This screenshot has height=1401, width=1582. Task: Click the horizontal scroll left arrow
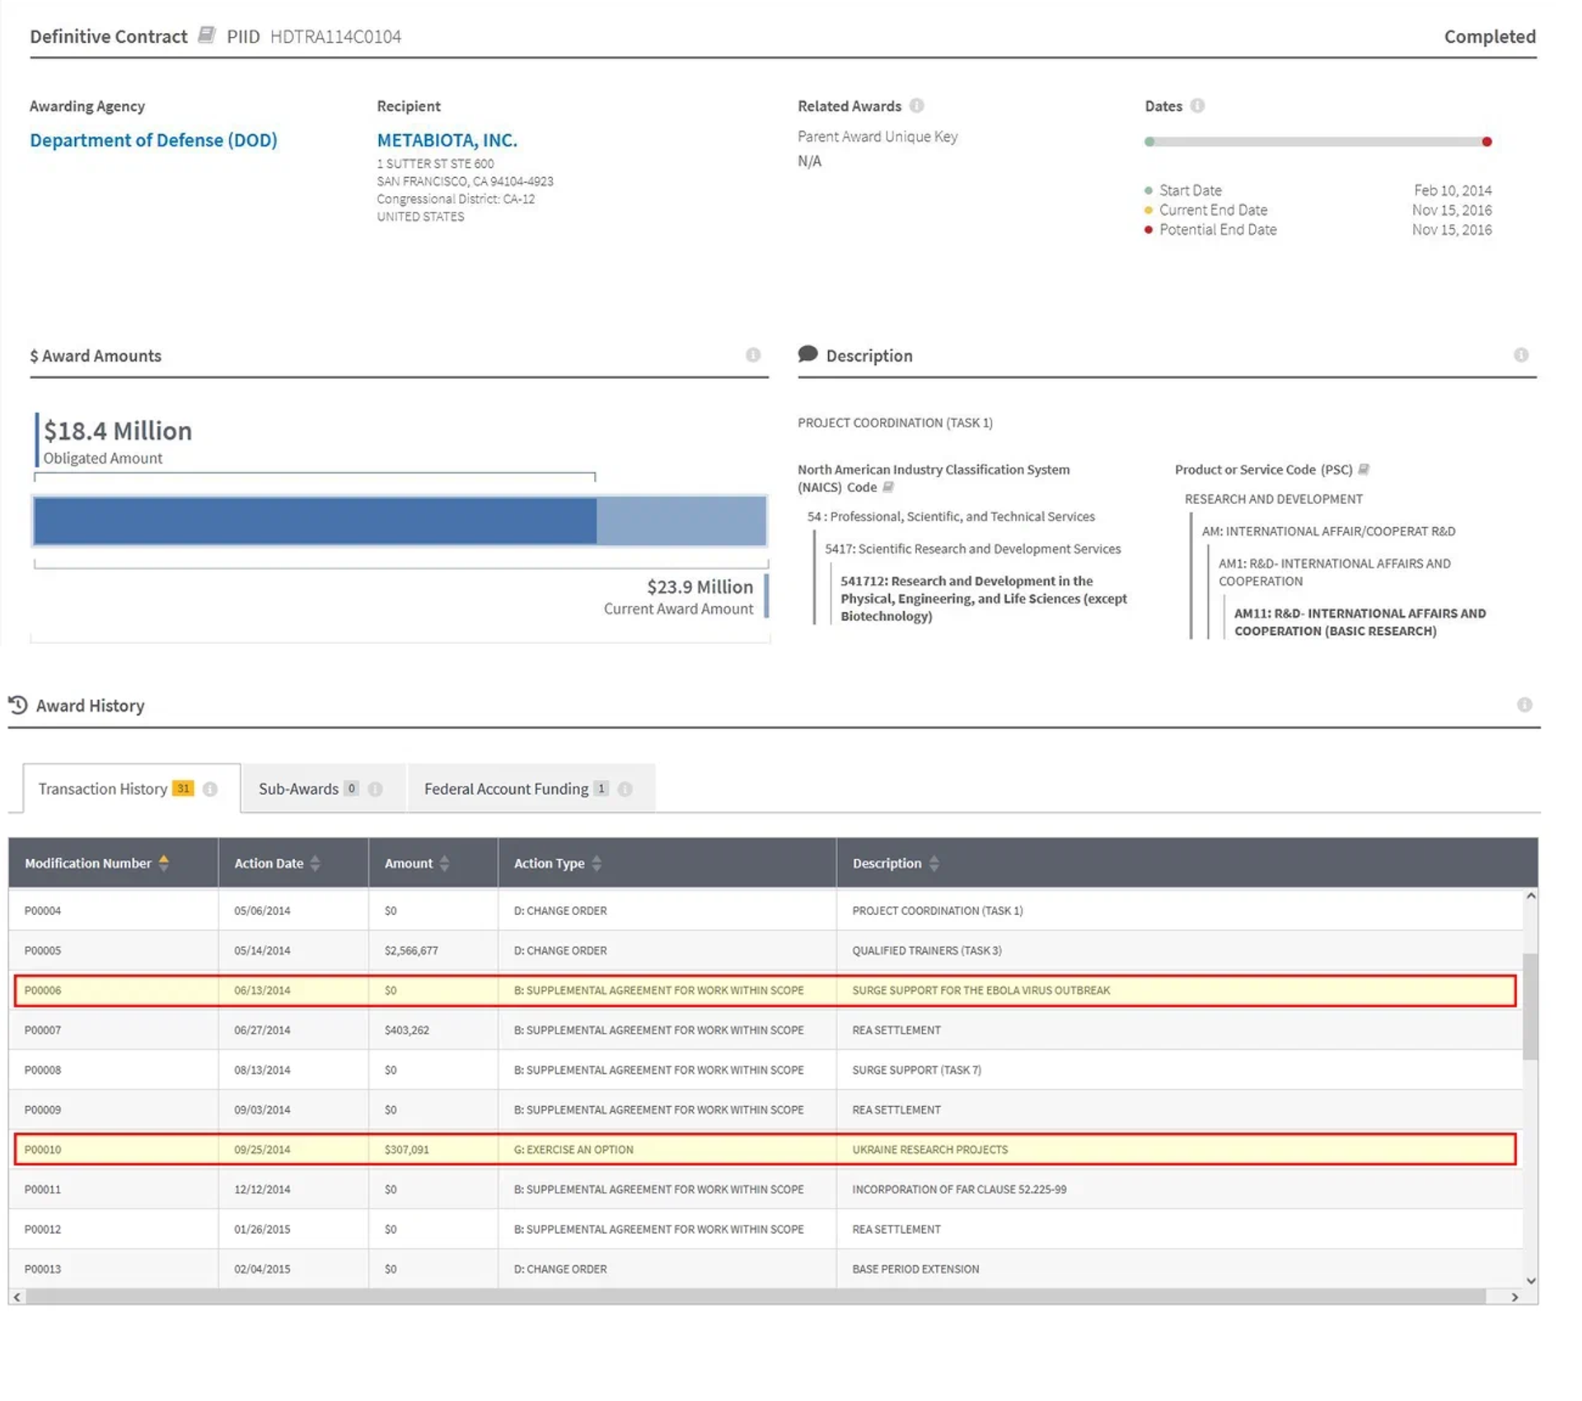[16, 1297]
